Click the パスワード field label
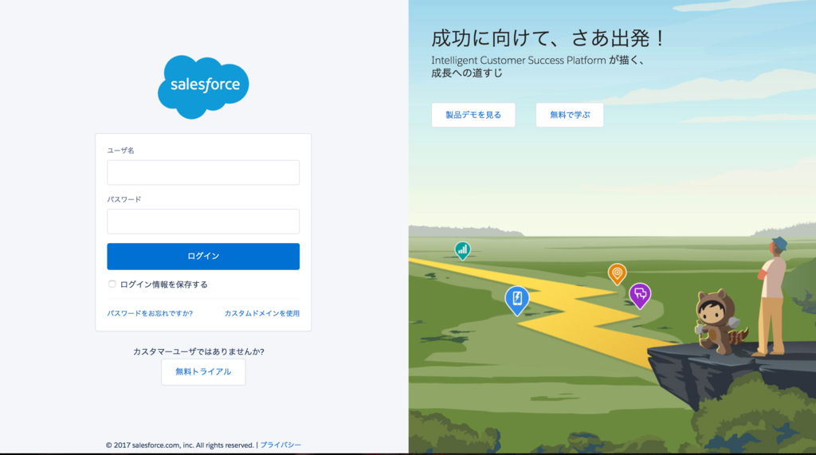The image size is (816, 455). click(124, 199)
